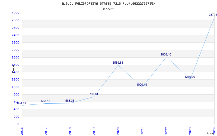The image size is (217, 136).
Task: Select the 1808.10 data label
Action: pyautogui.click(x=166, y=55)
